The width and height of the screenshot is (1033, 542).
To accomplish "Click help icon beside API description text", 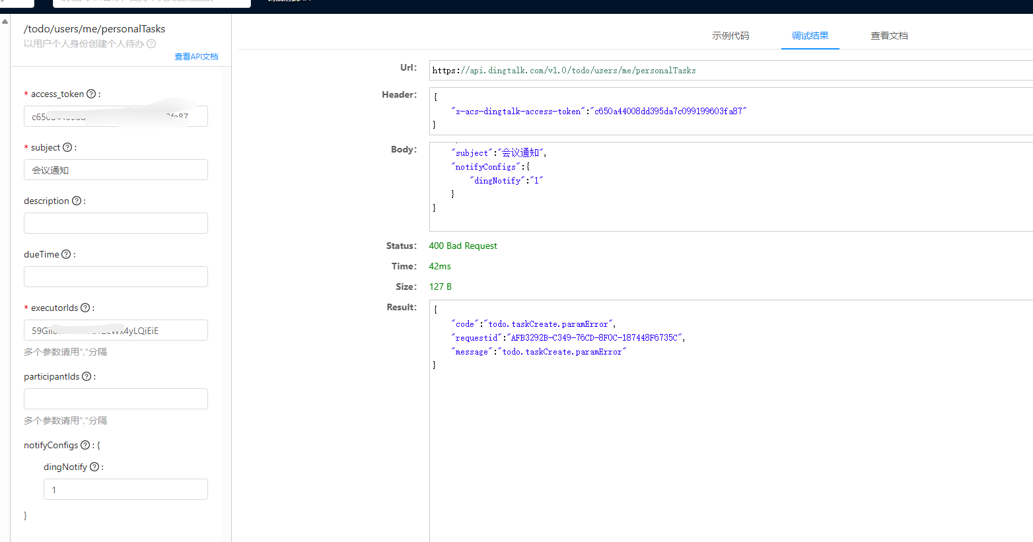I will pyautogui.click(x=151, y=44).
